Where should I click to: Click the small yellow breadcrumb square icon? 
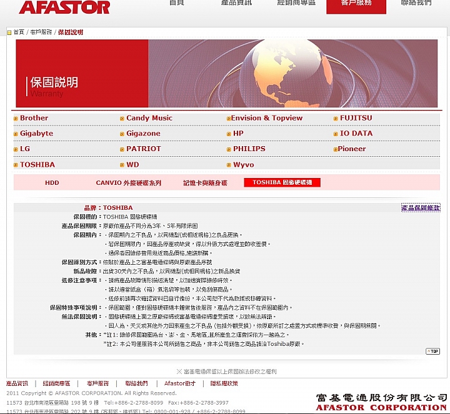pos(9,32)
